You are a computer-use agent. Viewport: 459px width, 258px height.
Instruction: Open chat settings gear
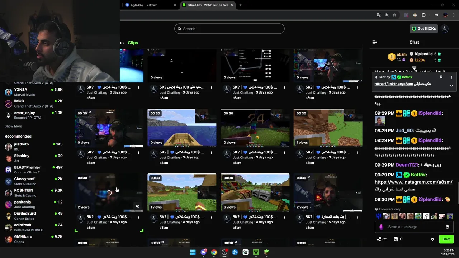point(432,239)
